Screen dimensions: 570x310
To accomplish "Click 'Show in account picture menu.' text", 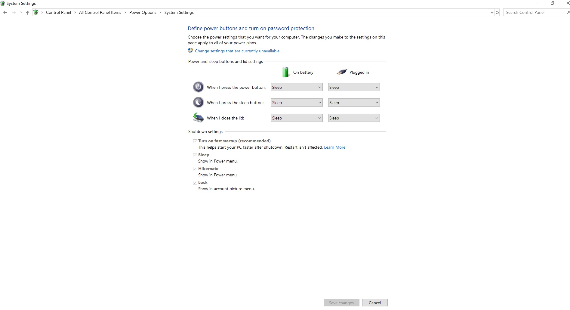I will coord(226,189).
